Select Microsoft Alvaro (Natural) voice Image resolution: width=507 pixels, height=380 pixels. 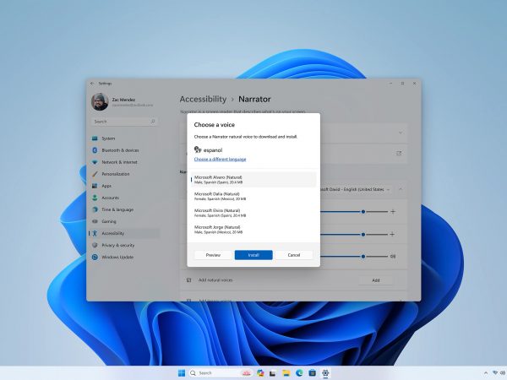click(x=253, y=180)
